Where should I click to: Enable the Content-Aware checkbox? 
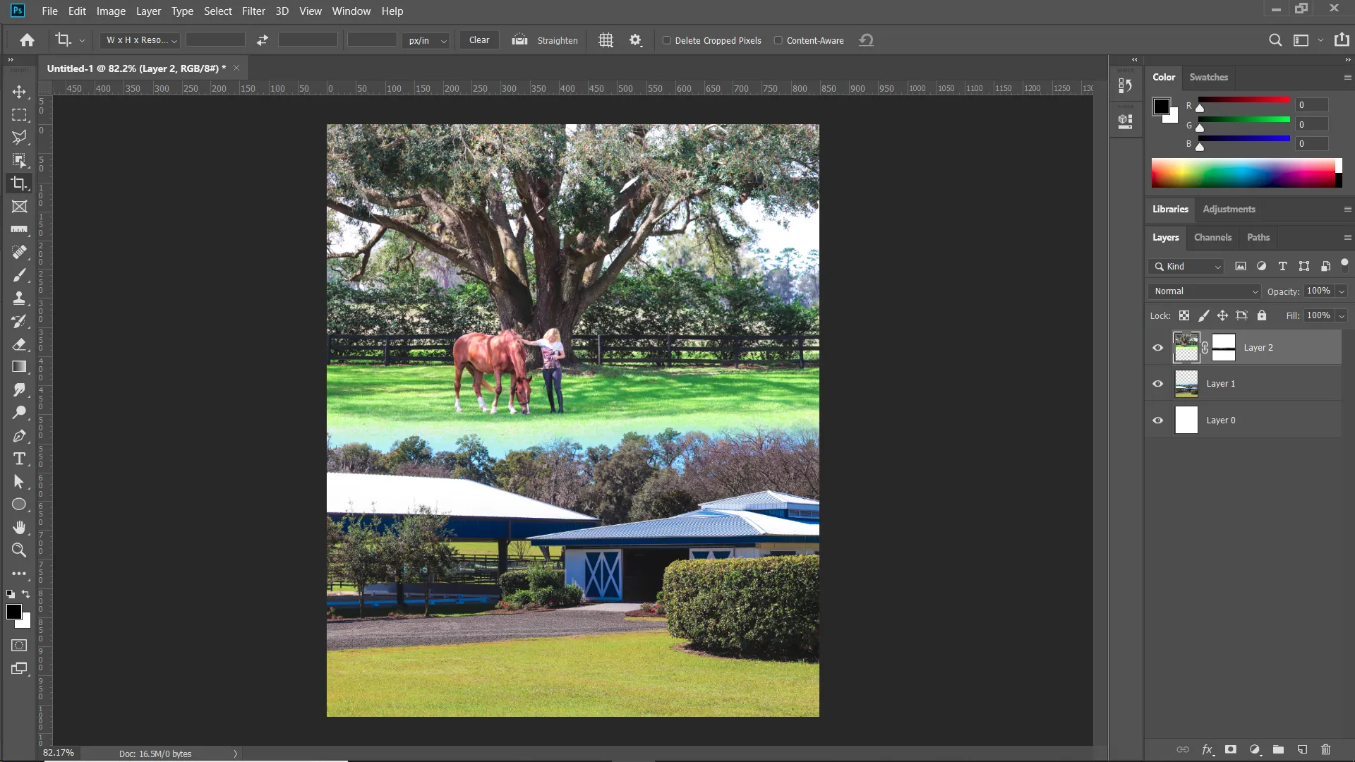[x=778, y=40]
